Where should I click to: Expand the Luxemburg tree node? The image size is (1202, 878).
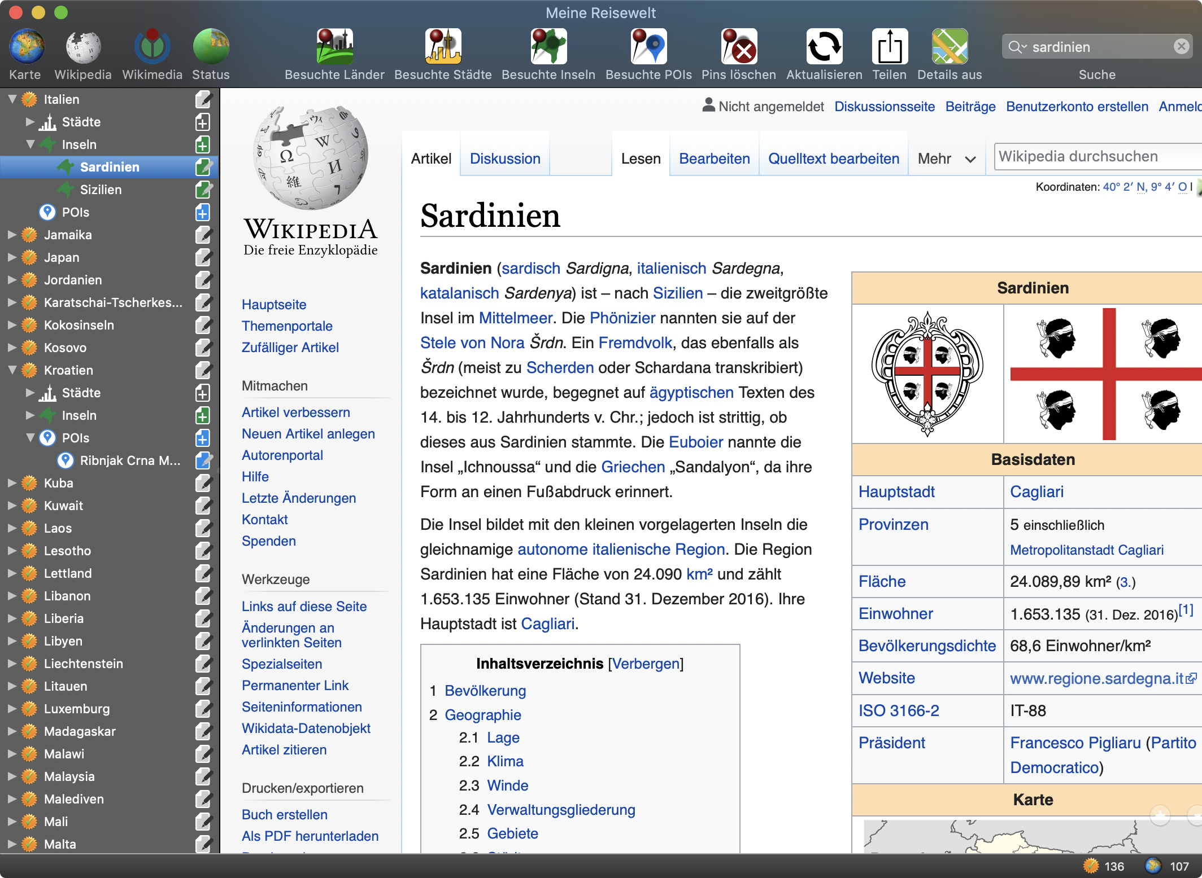click(12, 709)
